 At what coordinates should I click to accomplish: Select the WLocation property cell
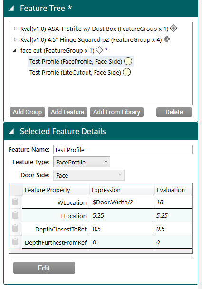point(56,202)
